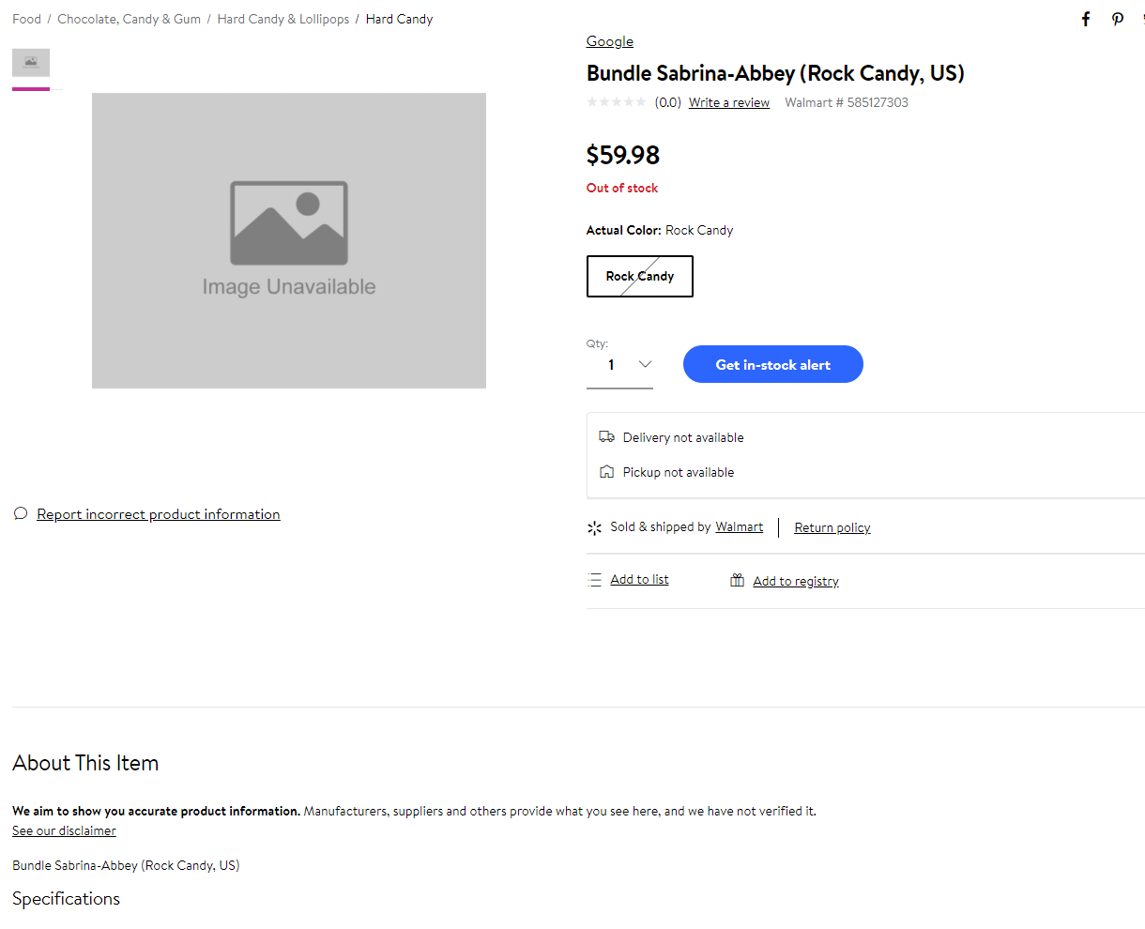Open See our disclaimer link

(64, 830)
